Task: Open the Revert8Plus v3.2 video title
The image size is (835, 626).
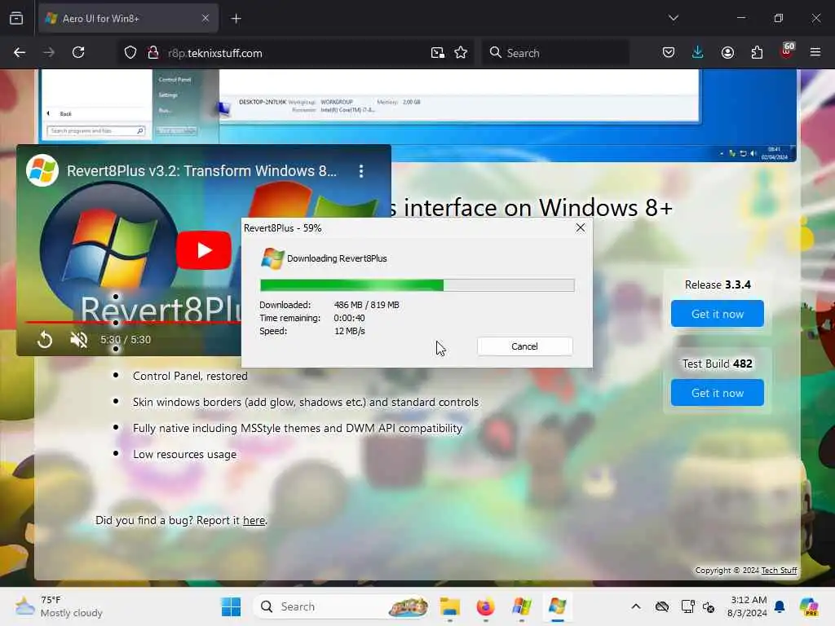Action: [x=201, y=171]
